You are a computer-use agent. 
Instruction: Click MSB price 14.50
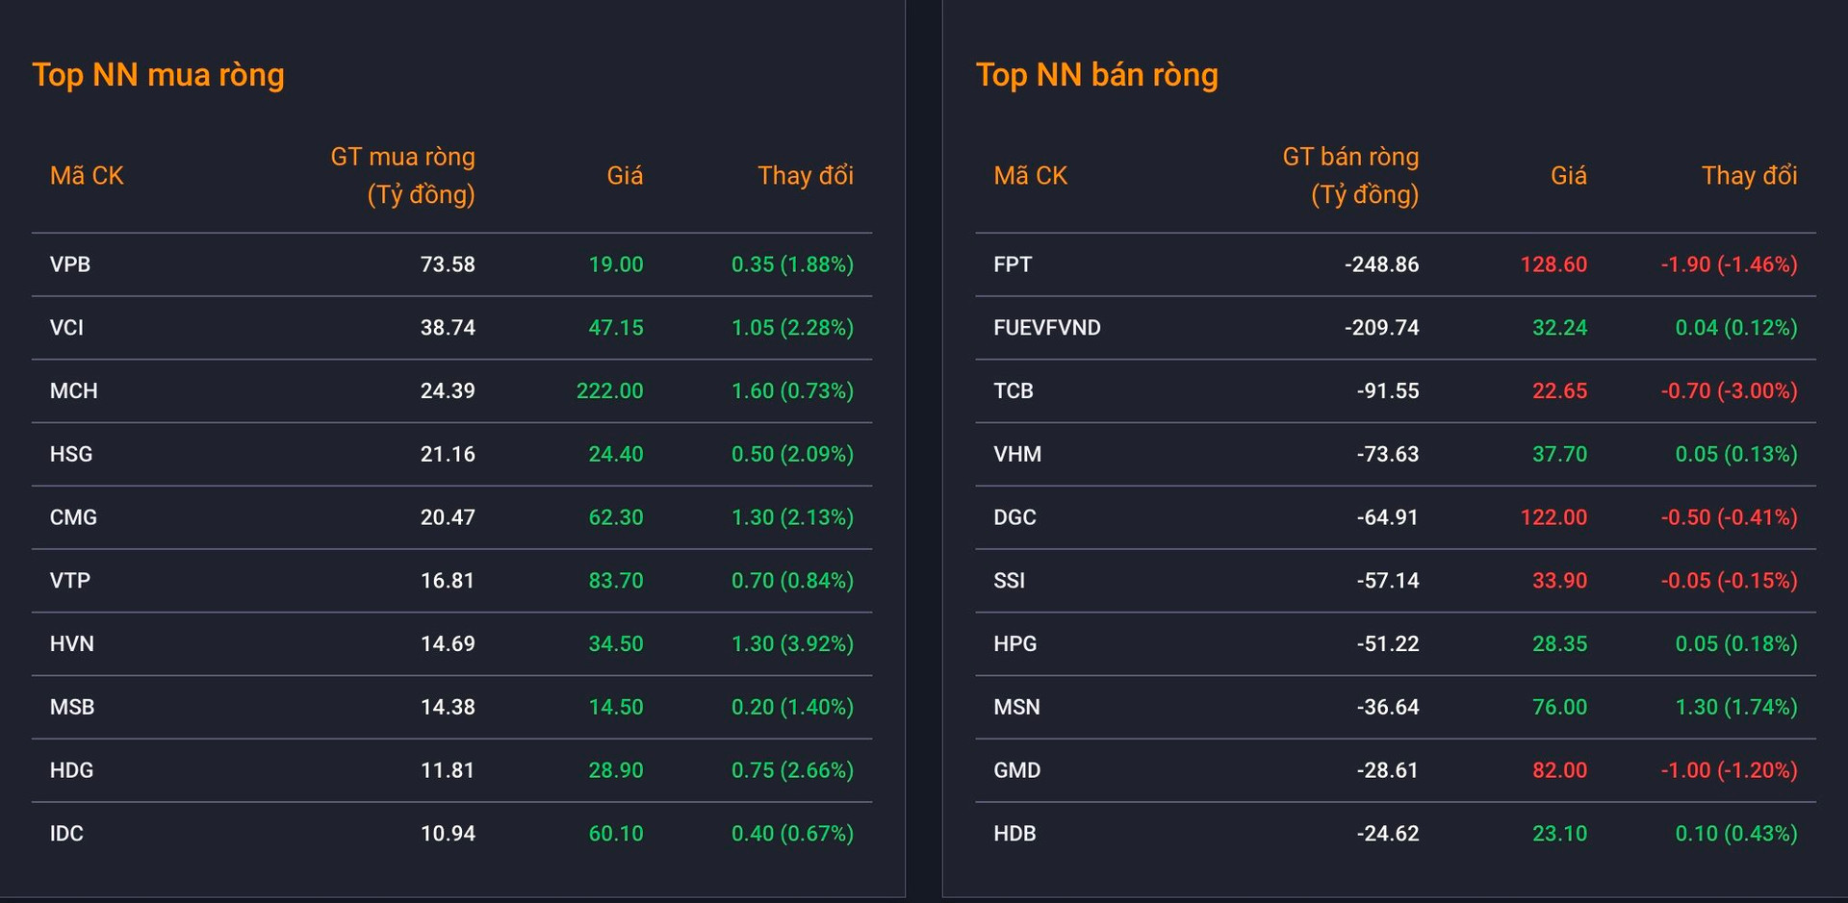point(616,707)
